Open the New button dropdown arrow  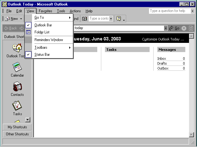pos(21,19)
